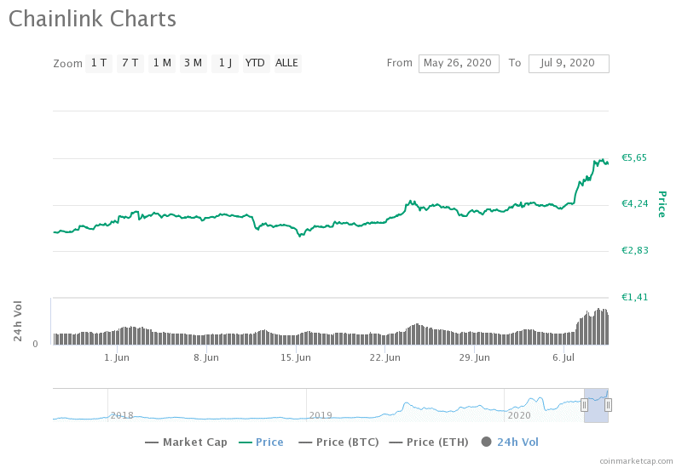682x468 pixels.
Task: Show all data with ALLE
Action: (286, 63)
